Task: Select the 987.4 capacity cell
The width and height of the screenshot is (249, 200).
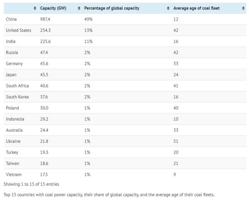Action: click(45, 19)
